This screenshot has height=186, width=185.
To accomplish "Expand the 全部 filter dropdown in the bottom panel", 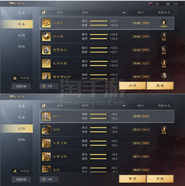I will [x=124, y=106].
